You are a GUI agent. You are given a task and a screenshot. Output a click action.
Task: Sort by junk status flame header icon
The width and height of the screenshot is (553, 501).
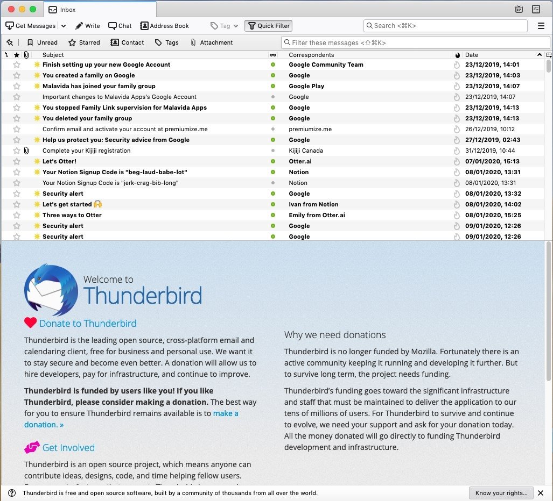458,55
